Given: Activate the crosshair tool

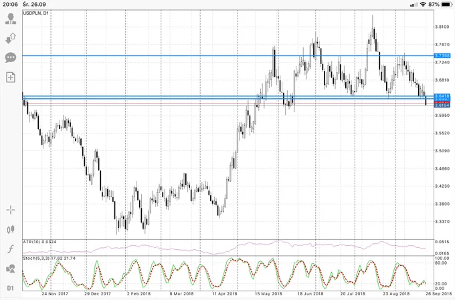Looking at the screenshot, I should (11, 210).
